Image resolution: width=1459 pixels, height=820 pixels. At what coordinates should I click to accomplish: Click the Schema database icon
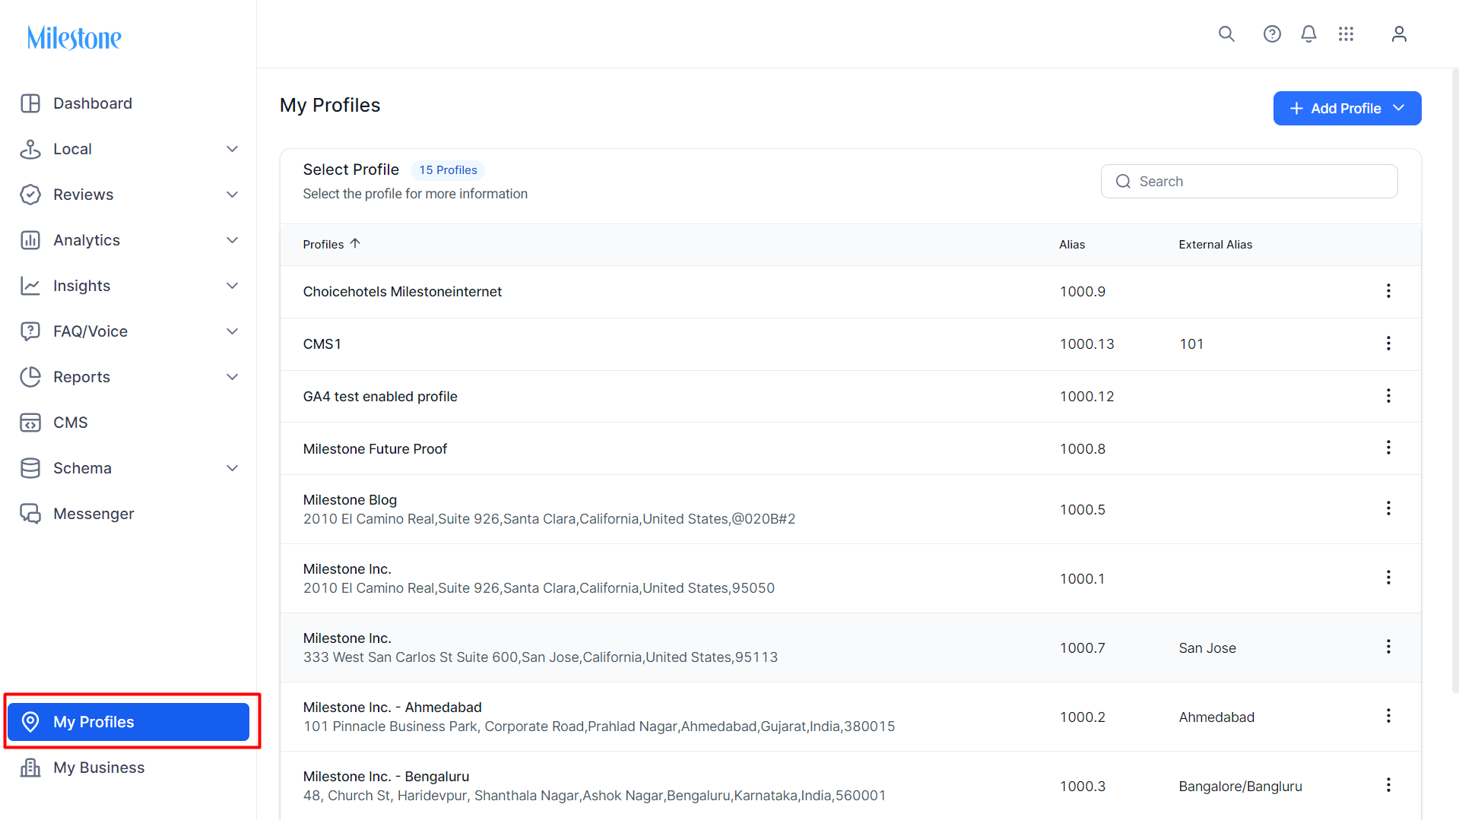(x=30, y=468)
